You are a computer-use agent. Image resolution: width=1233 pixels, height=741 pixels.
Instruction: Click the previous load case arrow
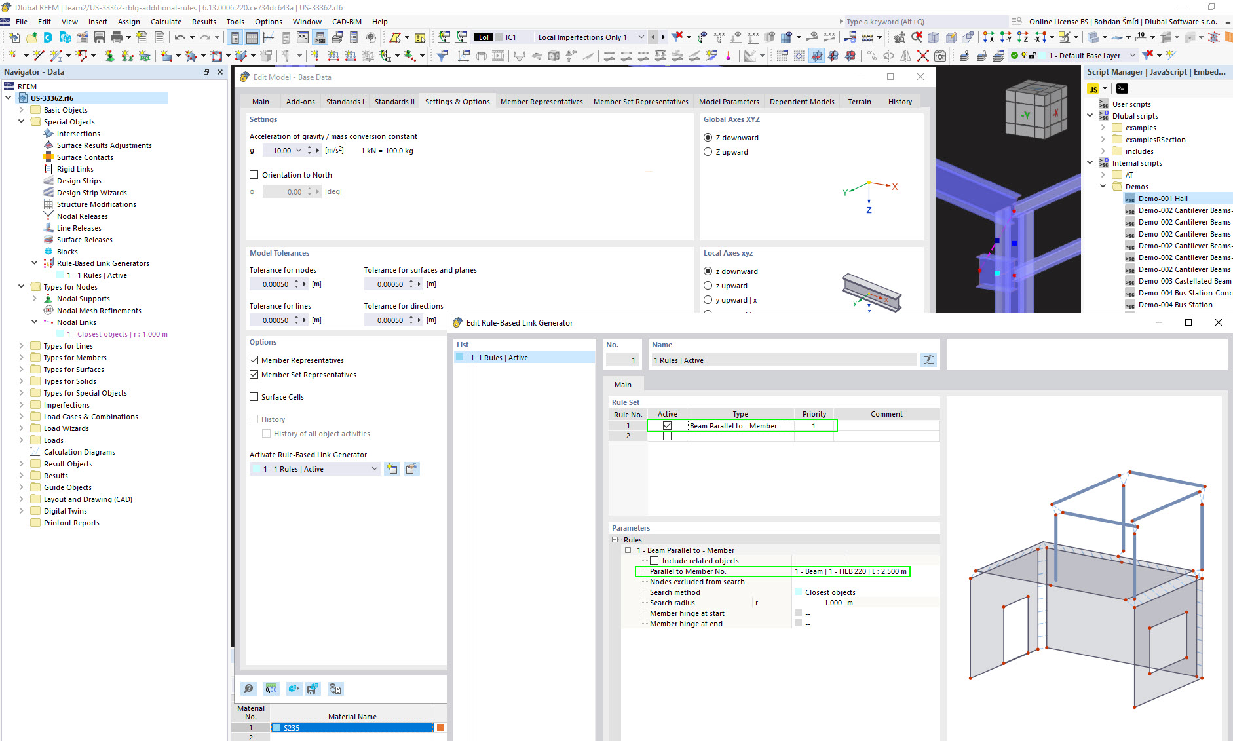pyautogui.click(x=653, y=37)
